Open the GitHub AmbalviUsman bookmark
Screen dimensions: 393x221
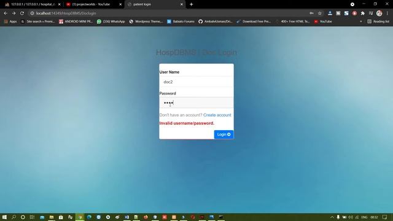[216, 21]
